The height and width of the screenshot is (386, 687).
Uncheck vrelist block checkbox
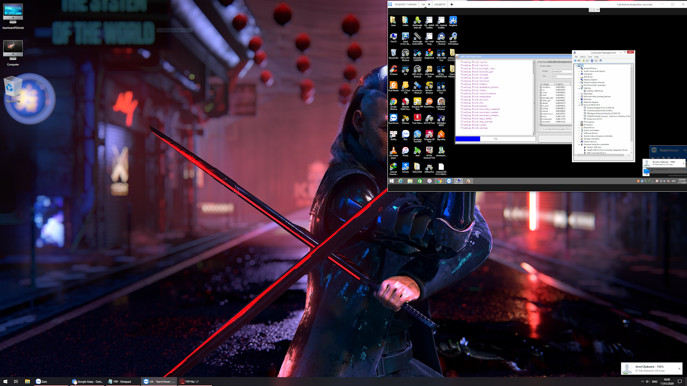point(541,95)
